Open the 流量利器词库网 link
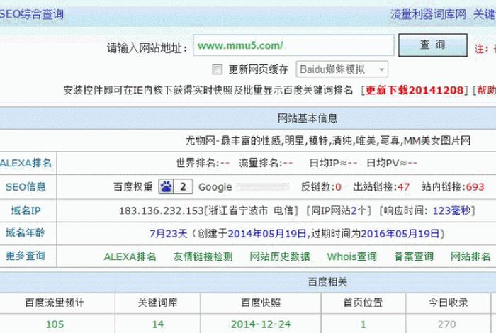Image resolution: width=496 pixels, height=333 pixels. [x=428, y=14]
